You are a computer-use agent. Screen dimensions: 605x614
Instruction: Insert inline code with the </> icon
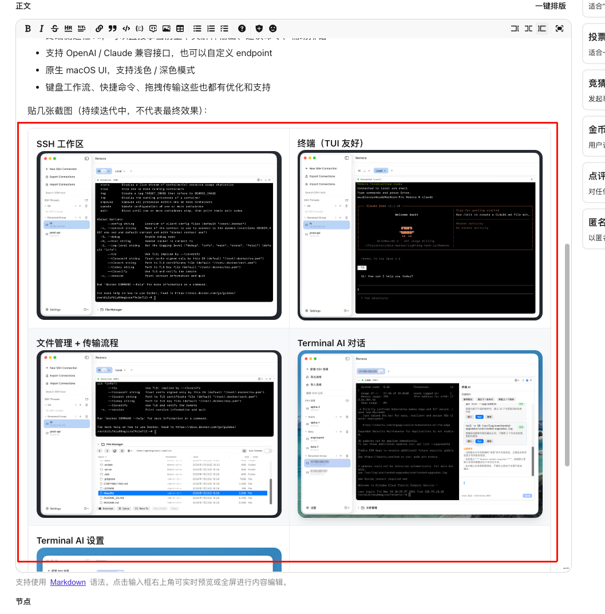pos(126,29)
